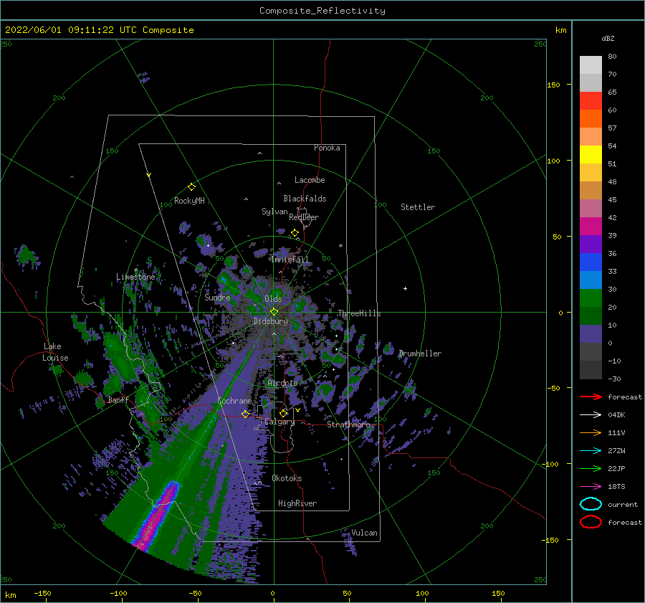The height and width of the screenshot is (603, 645).
Task: Click the slate purple 10 dBZ swatch
Action: pyautogui.click(x=591, y=334)
